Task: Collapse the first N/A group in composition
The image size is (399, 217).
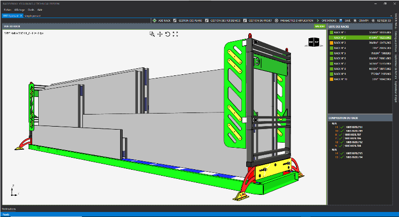Action: coord(330,124)
